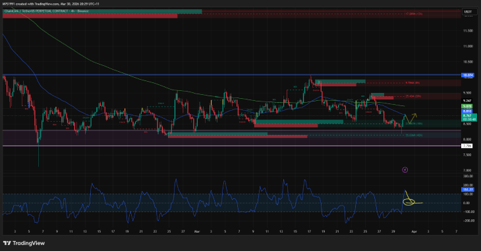481x251 pixels.
Task: Click the Apr label on time axis
Action: (x=414, y=232)
